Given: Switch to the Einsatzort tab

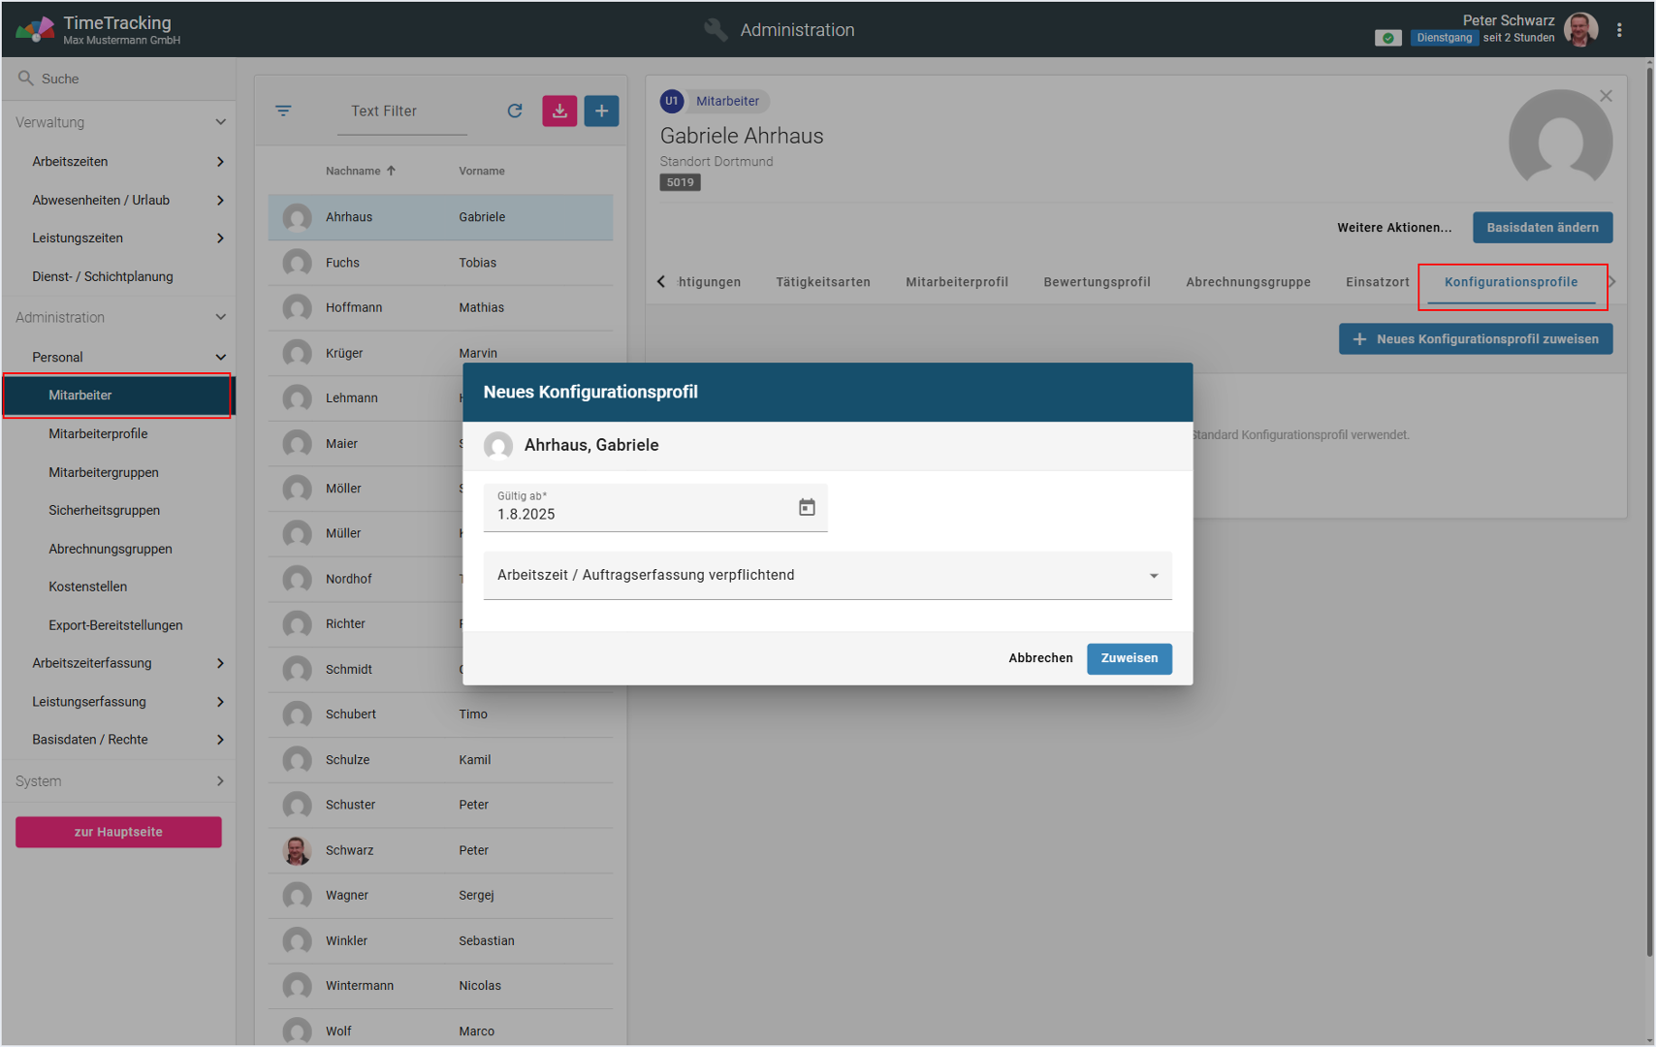Looking at the screenshot, I should [1377, 282].
